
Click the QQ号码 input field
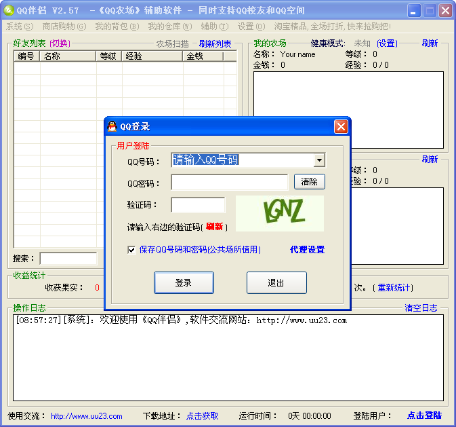(243, 160)
